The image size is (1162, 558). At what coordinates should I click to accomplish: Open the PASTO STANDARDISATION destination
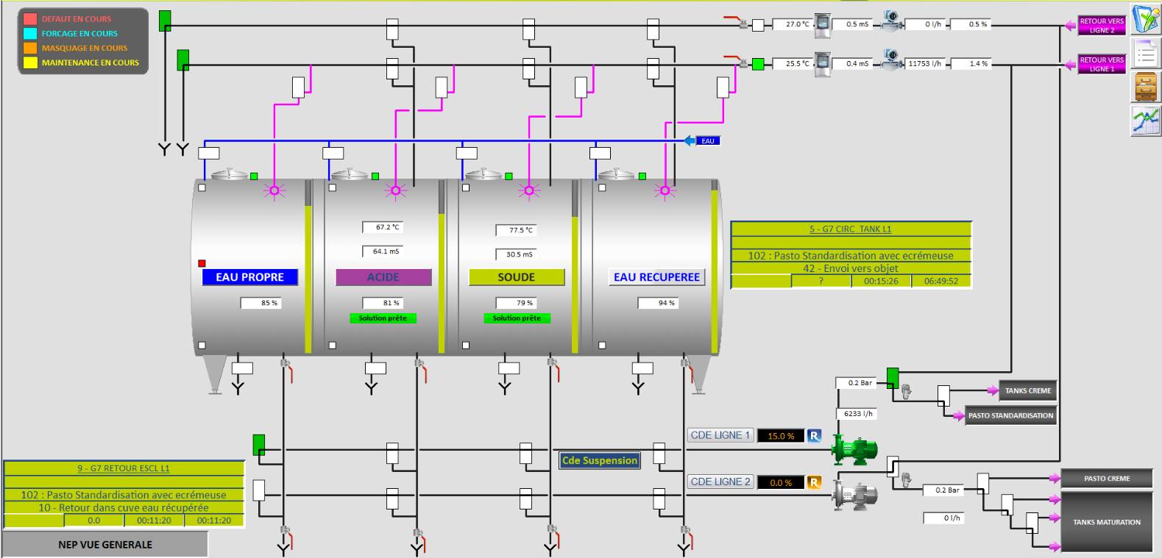tap(1010, 415)
